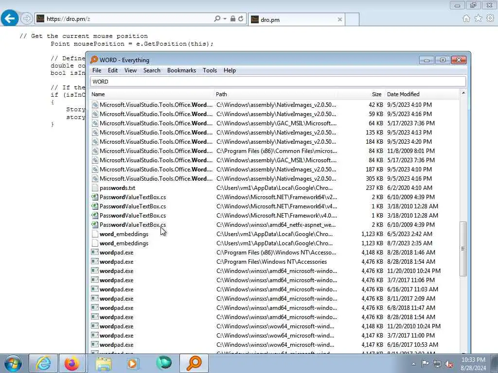Select Word assembly file sized 305 KB
This screenshot has width=498, height=373.
click(x=156, y=179)
